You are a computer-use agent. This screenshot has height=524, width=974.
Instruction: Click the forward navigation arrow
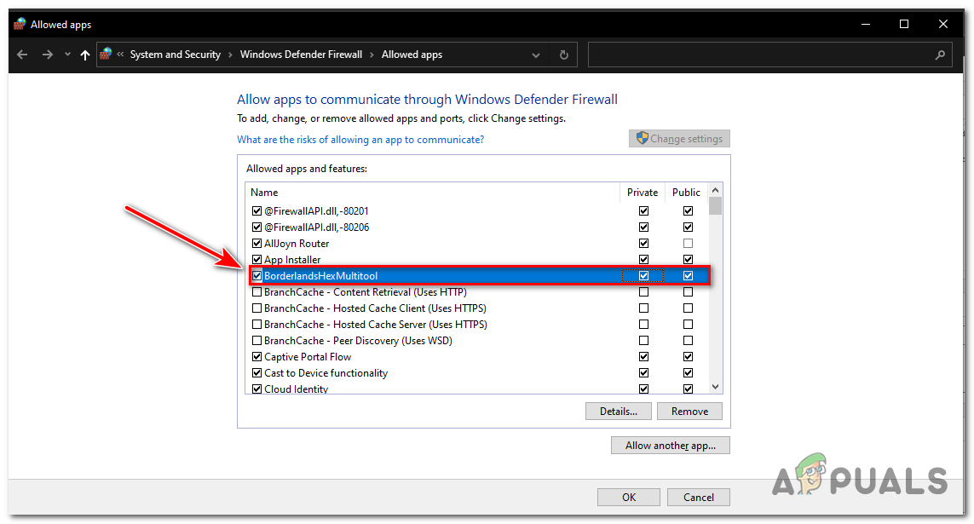47,54
